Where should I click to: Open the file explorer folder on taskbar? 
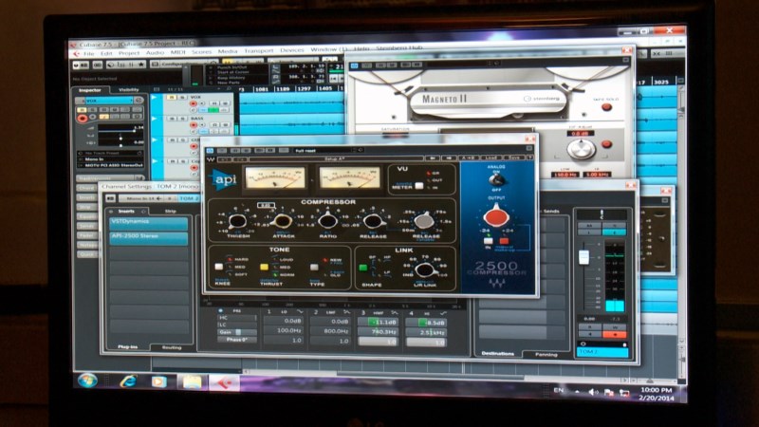click(x=193, y=382)
